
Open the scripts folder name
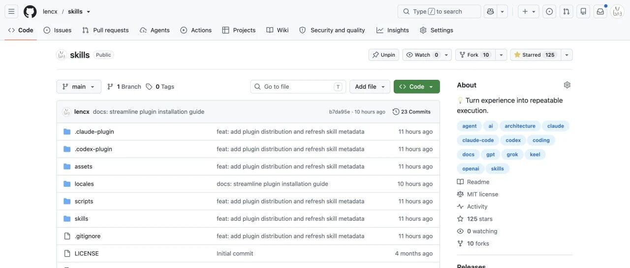pos(84,201)
